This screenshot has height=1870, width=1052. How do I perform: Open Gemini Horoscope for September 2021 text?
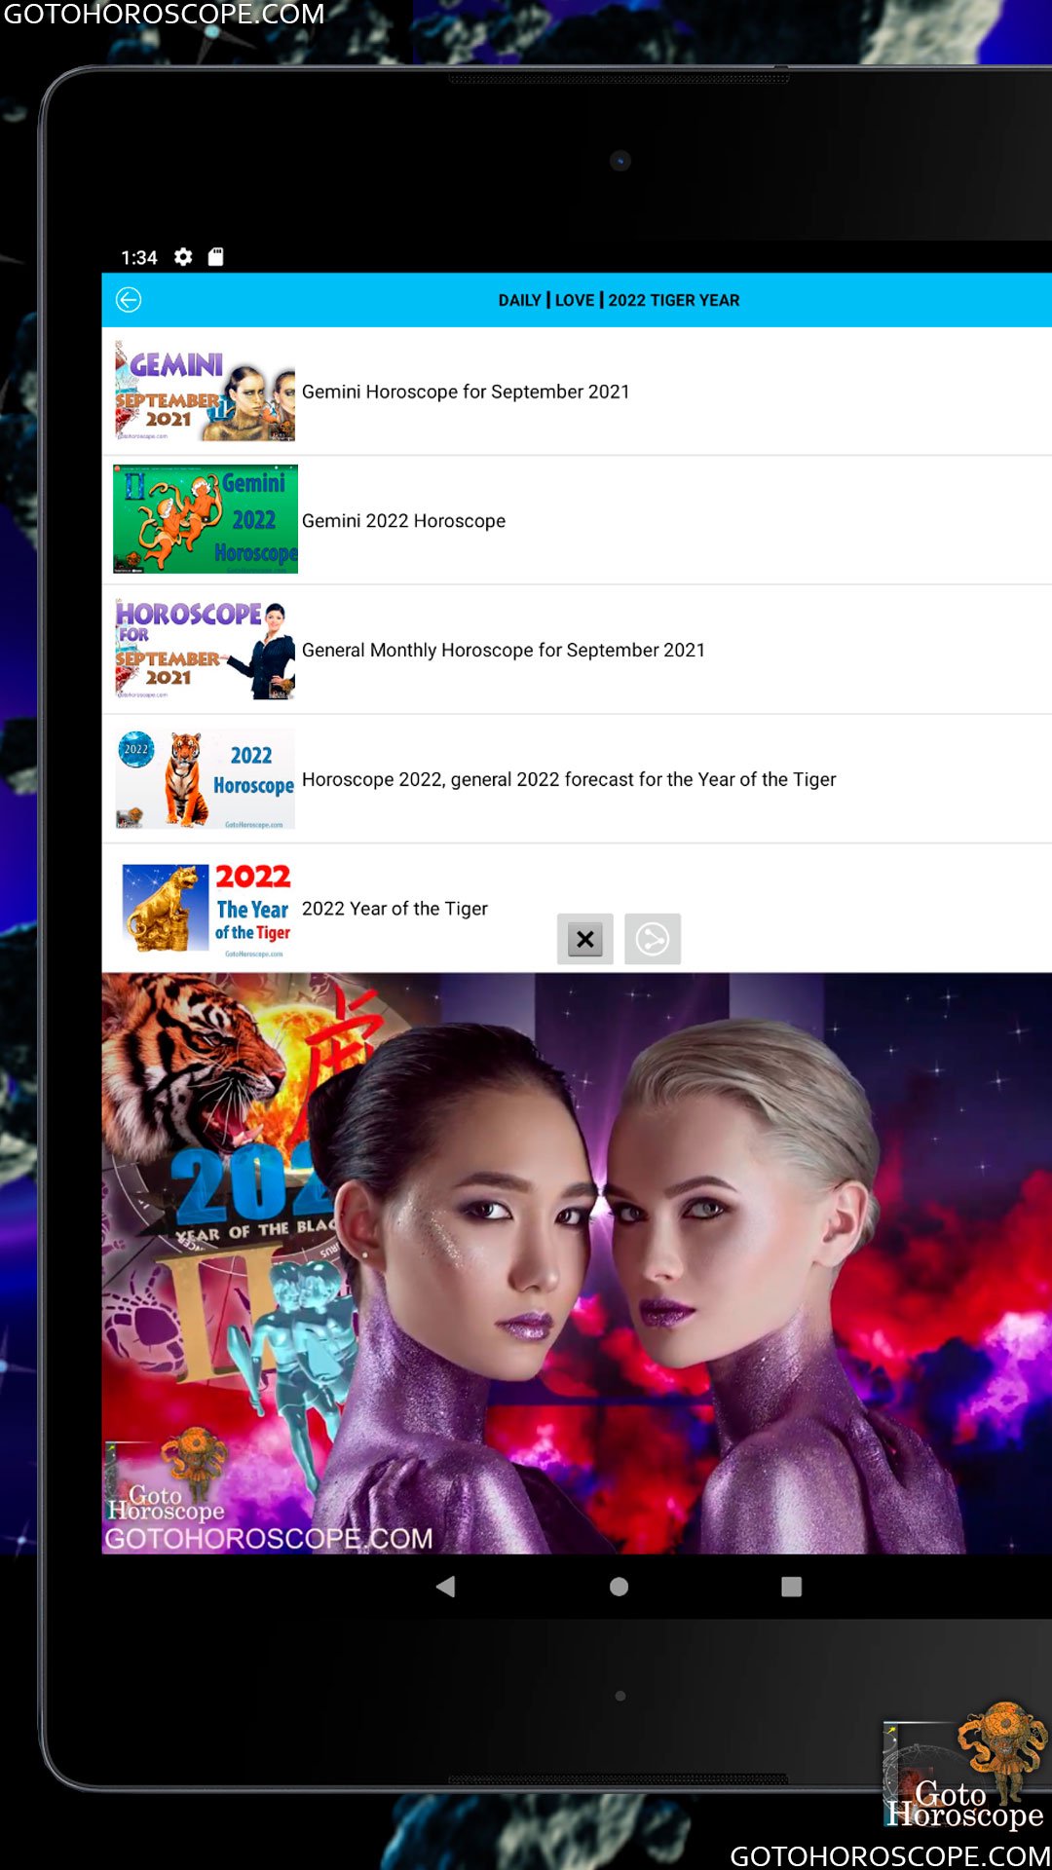(x=466, y=392)
